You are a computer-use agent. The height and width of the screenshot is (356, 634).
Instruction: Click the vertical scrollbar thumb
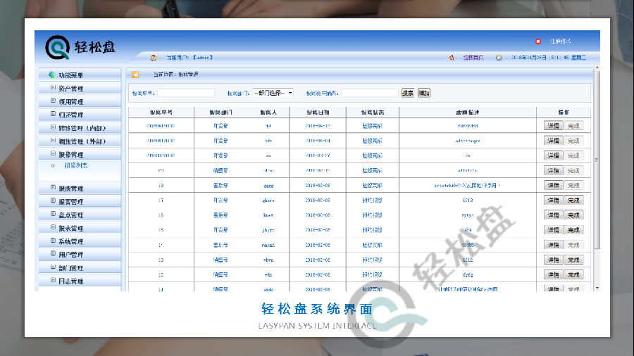[597, 160]
